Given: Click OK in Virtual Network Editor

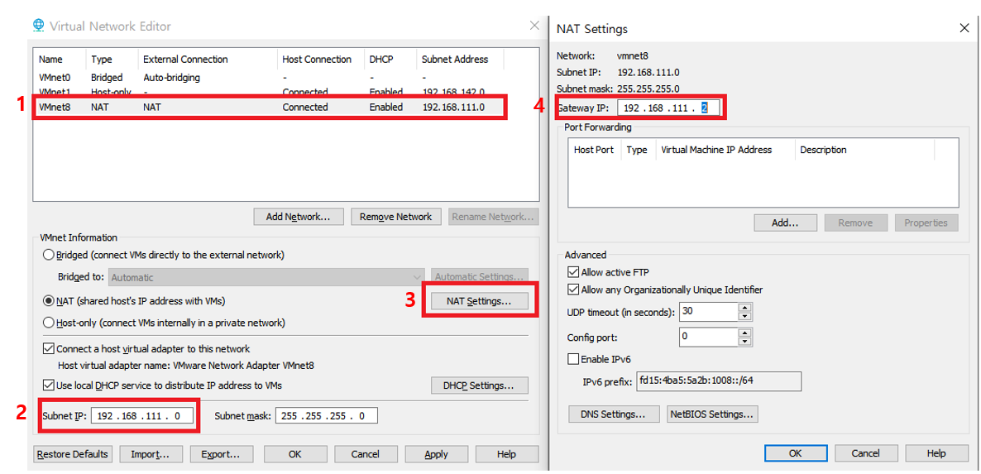Looking at the screenshot, I should tap(294, 454).
